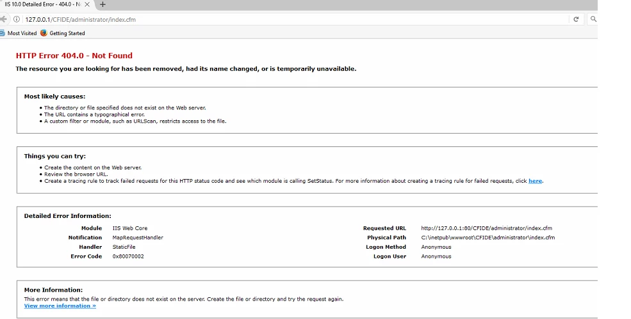Reload the page with the refresh icon
The height and width of the screenshot is (319, 631).
click(576, 19)
